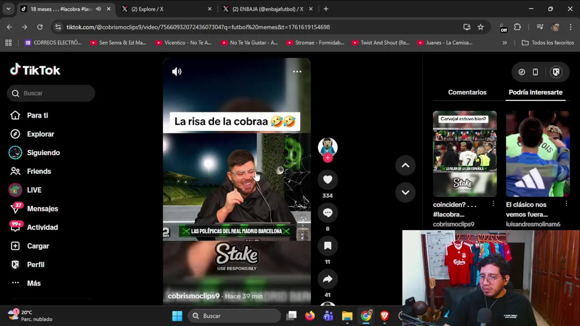
Task: Open the 'Carvajal estuvo bien?' video thumbnail
Action: click(464, 154)
